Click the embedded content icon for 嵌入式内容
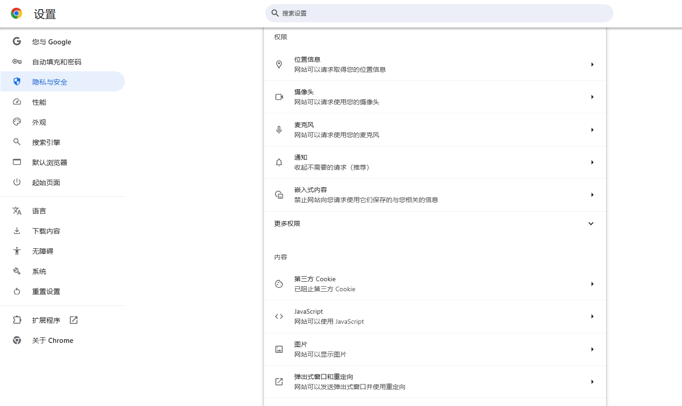The height and width of the screenshot is (406, 682). 279,195
